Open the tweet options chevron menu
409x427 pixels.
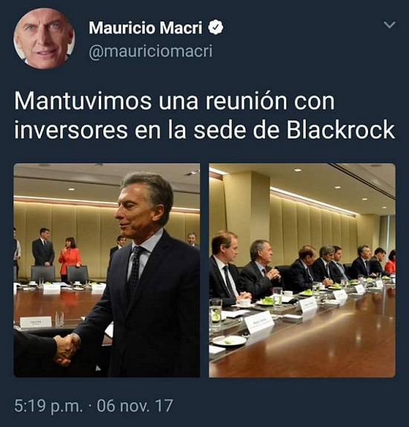pyautogui.click(x=390, y=25)
